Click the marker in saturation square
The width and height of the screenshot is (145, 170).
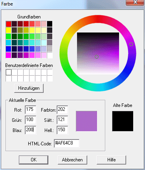click(97, 57)
